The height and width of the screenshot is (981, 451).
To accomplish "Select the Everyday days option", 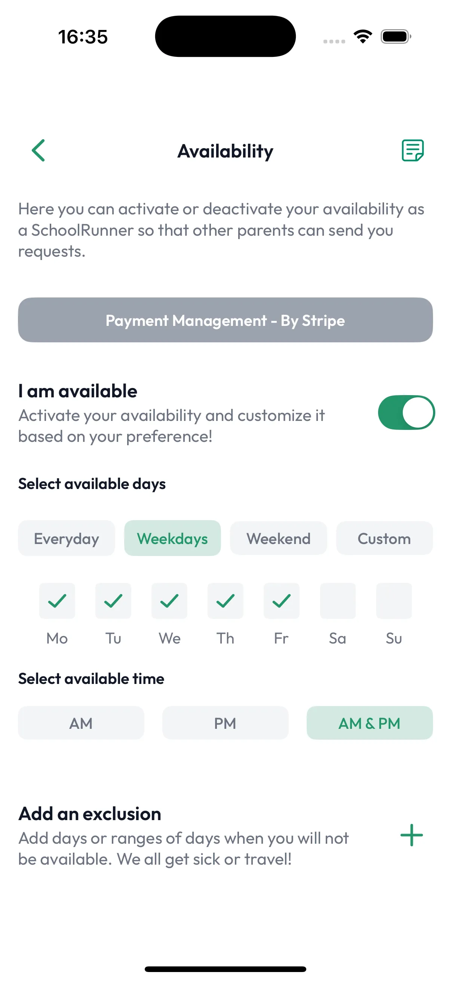I will pyautogui.click(x=66, y=538).
